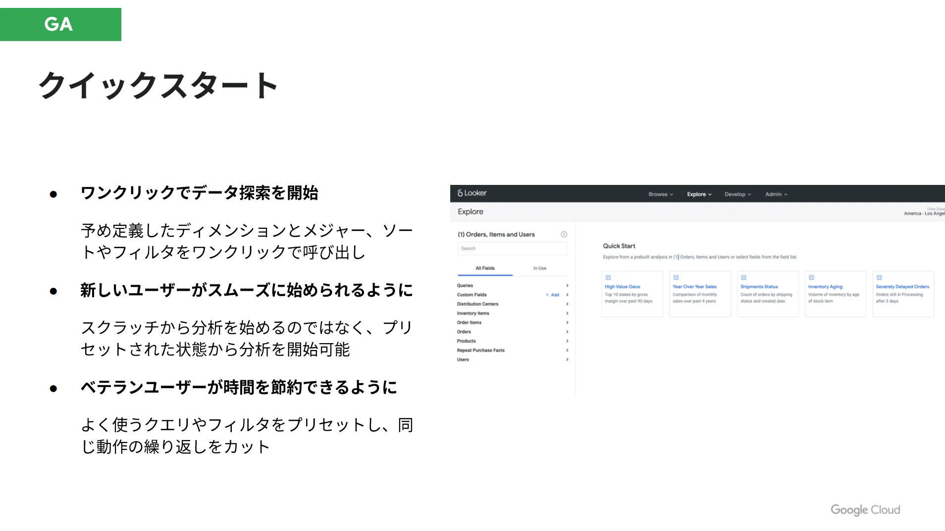Click the Users label in field list
Screen dimensions: 945x531
463,359
